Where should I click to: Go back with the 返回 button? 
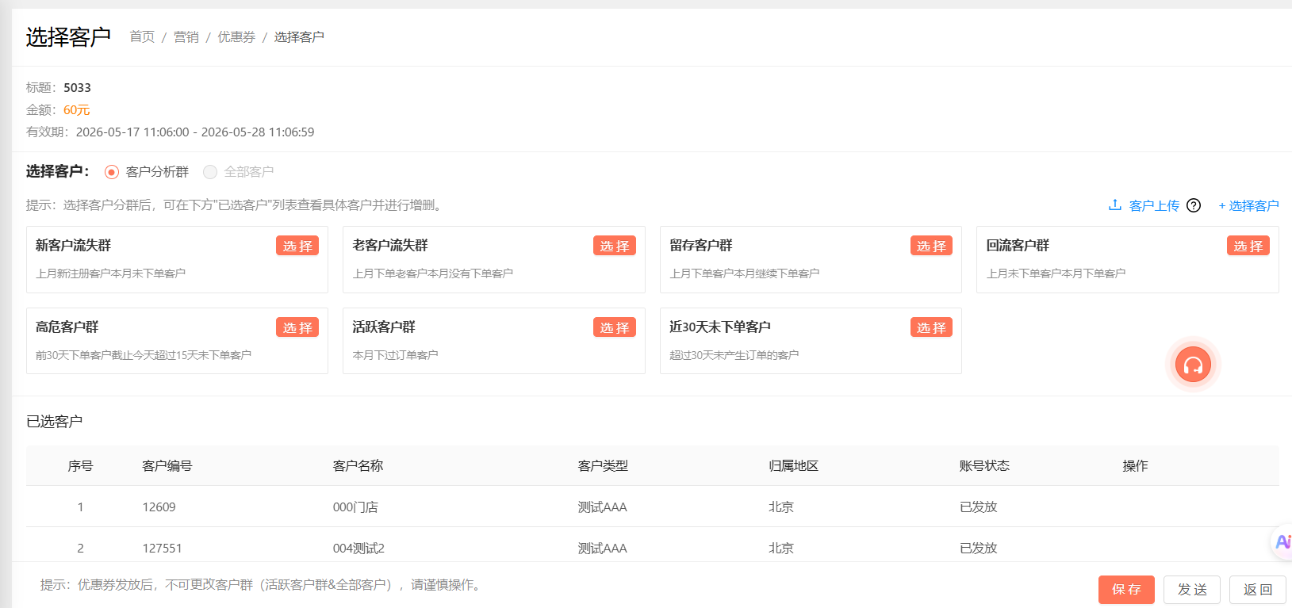pos(1258,590)
